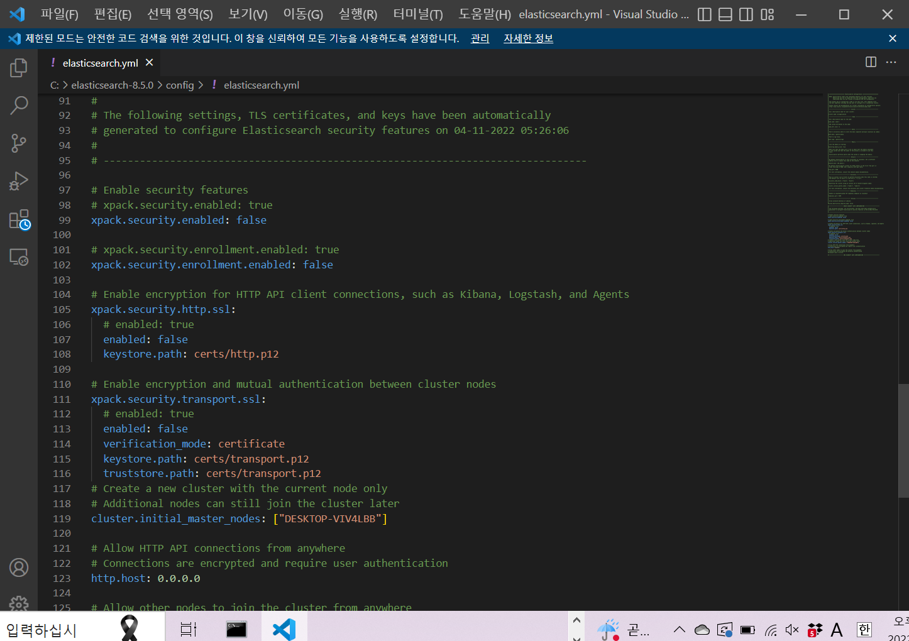This screenshot has width=909, height=641.
Task: Split the editor to the right
Action: click(871, 62)
